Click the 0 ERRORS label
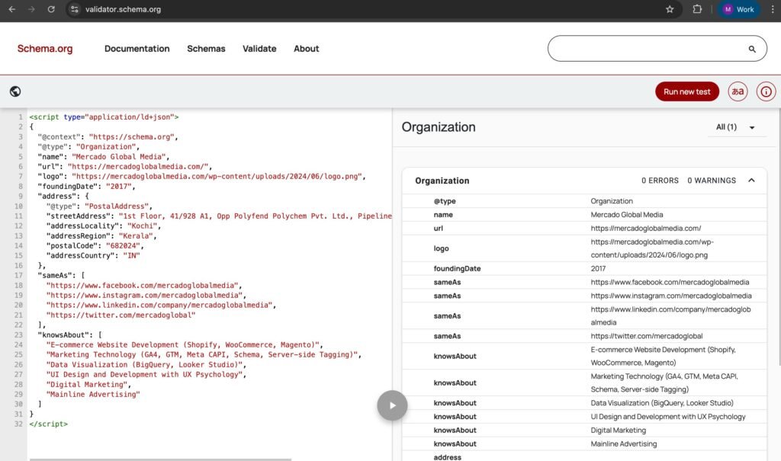Viewport: 781px width, 461px height. pos(660,181)
